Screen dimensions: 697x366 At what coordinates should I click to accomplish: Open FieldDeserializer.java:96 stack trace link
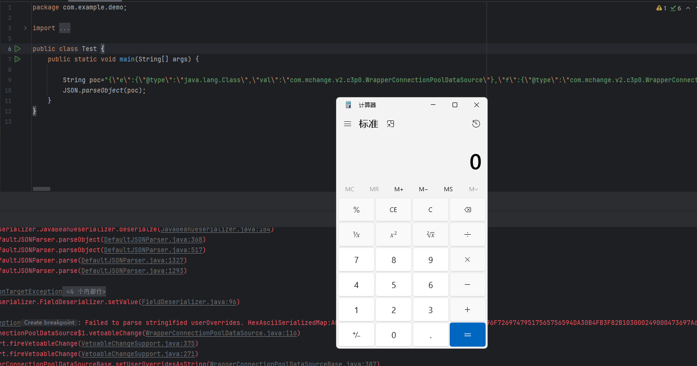[189, 302]
